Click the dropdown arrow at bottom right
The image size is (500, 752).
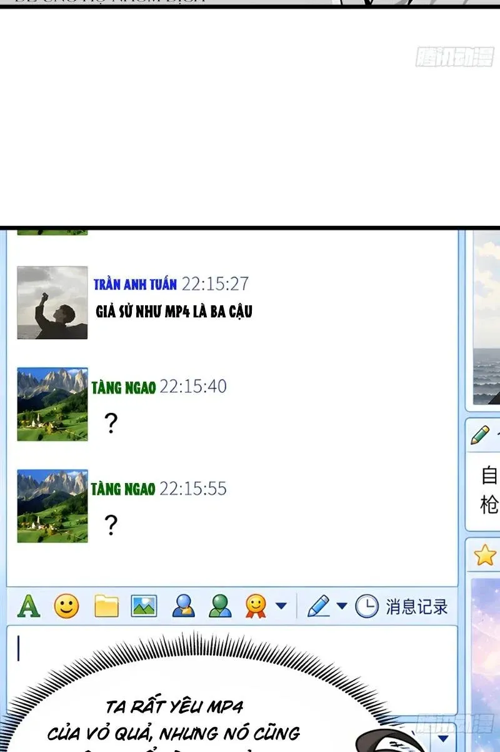pyautogui.click(x=443, y=739)
